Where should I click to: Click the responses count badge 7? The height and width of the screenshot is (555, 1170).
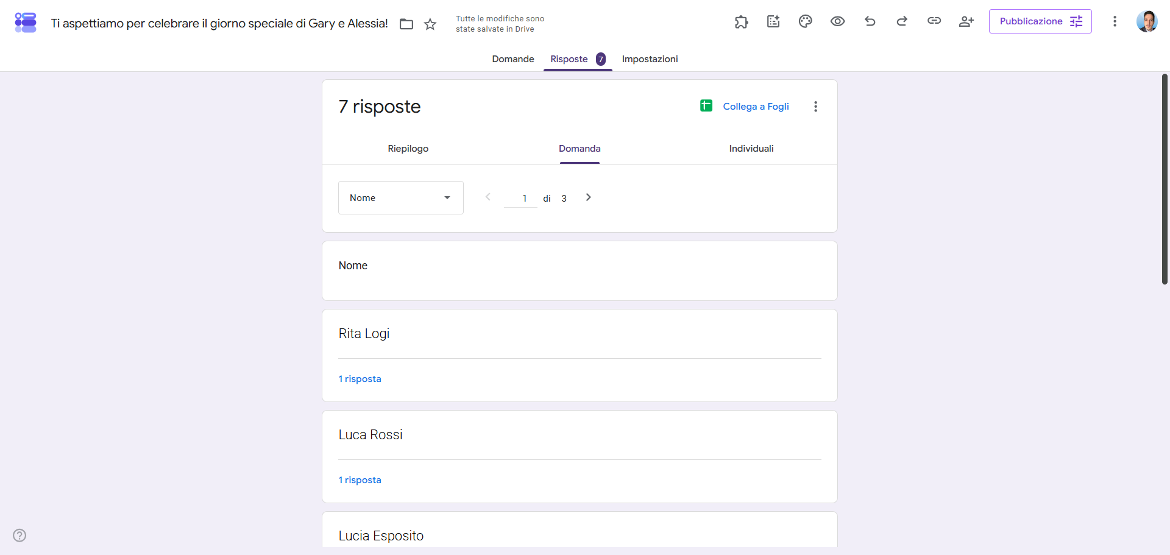(601, 59)
